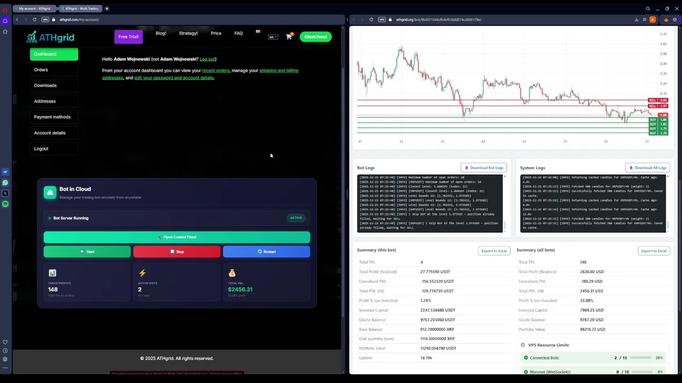
Task: Click the Bot in Cloud icon
Action: 50,193
